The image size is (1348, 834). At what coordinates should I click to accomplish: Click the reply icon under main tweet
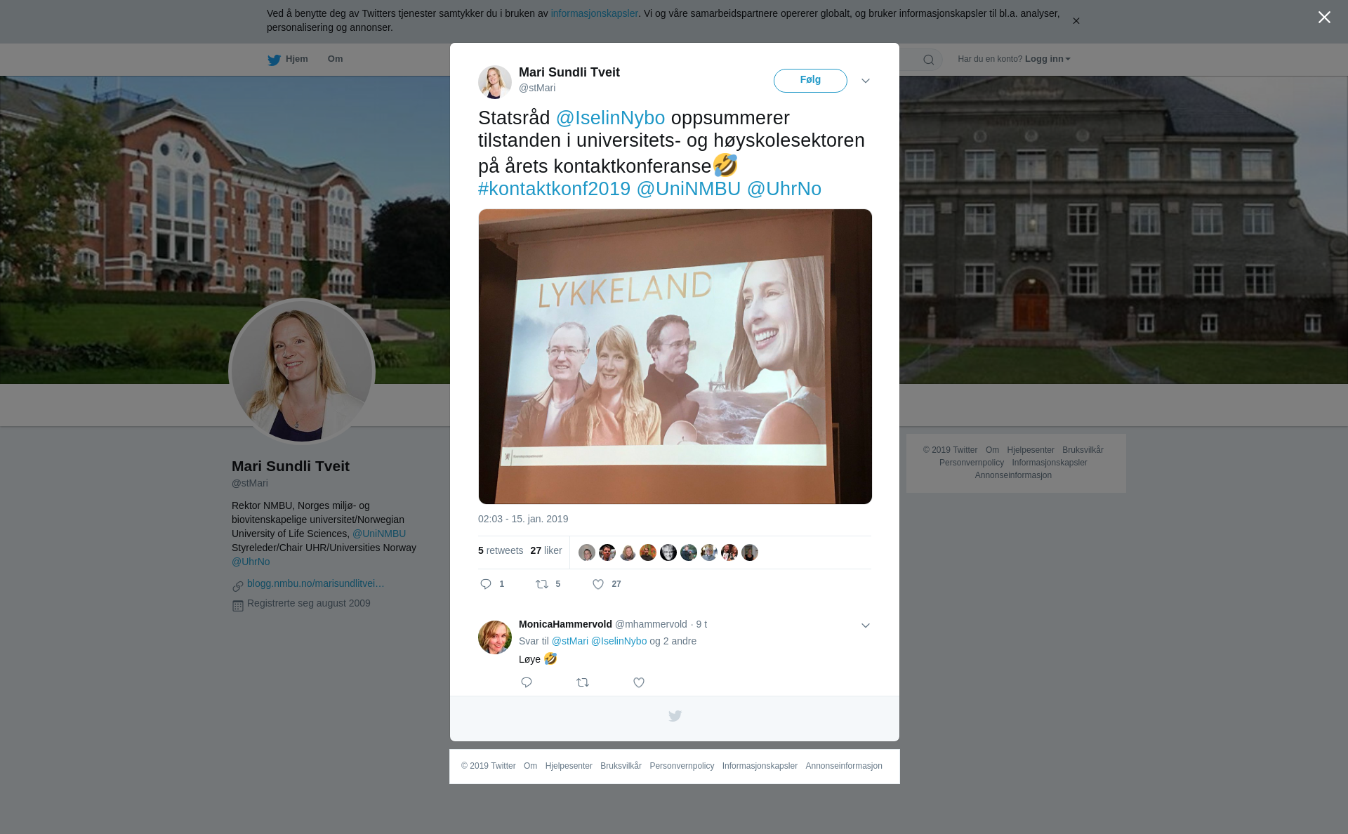tap(486, 584)
